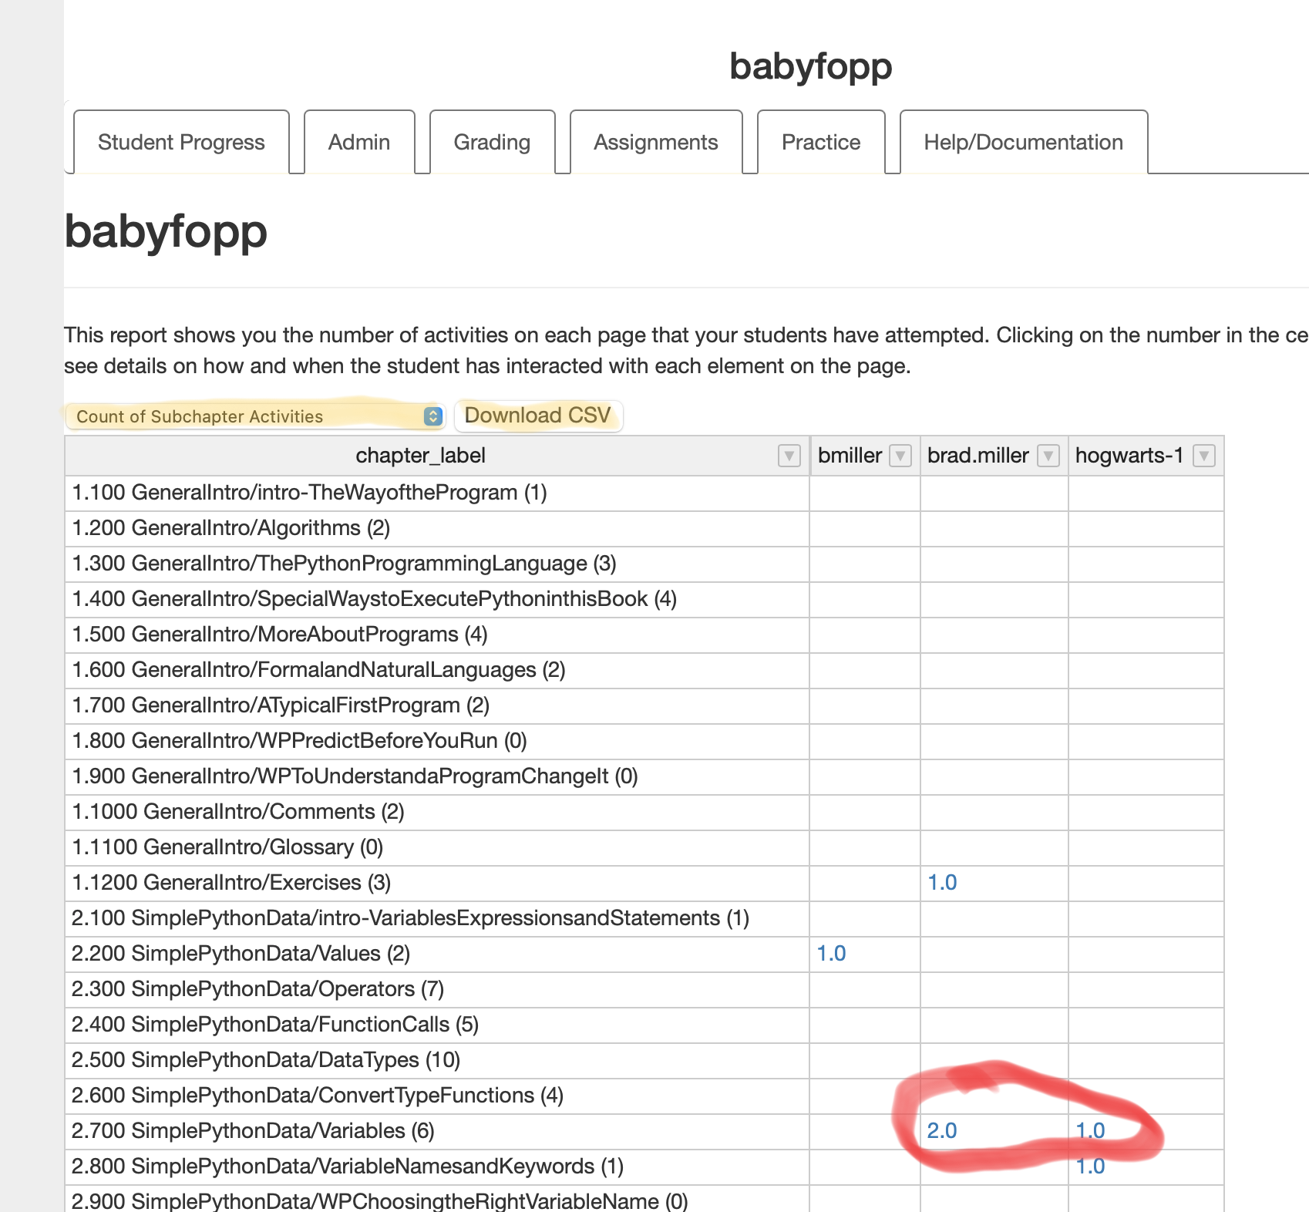Open the Practice tab

click(x=820, y=143)
